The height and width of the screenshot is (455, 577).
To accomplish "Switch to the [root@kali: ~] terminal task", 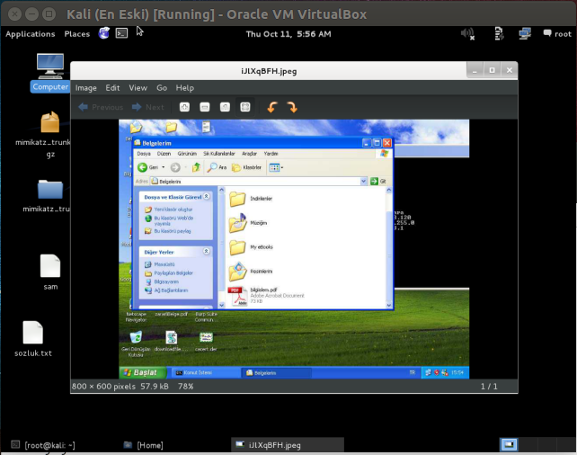I will point(43,445).
